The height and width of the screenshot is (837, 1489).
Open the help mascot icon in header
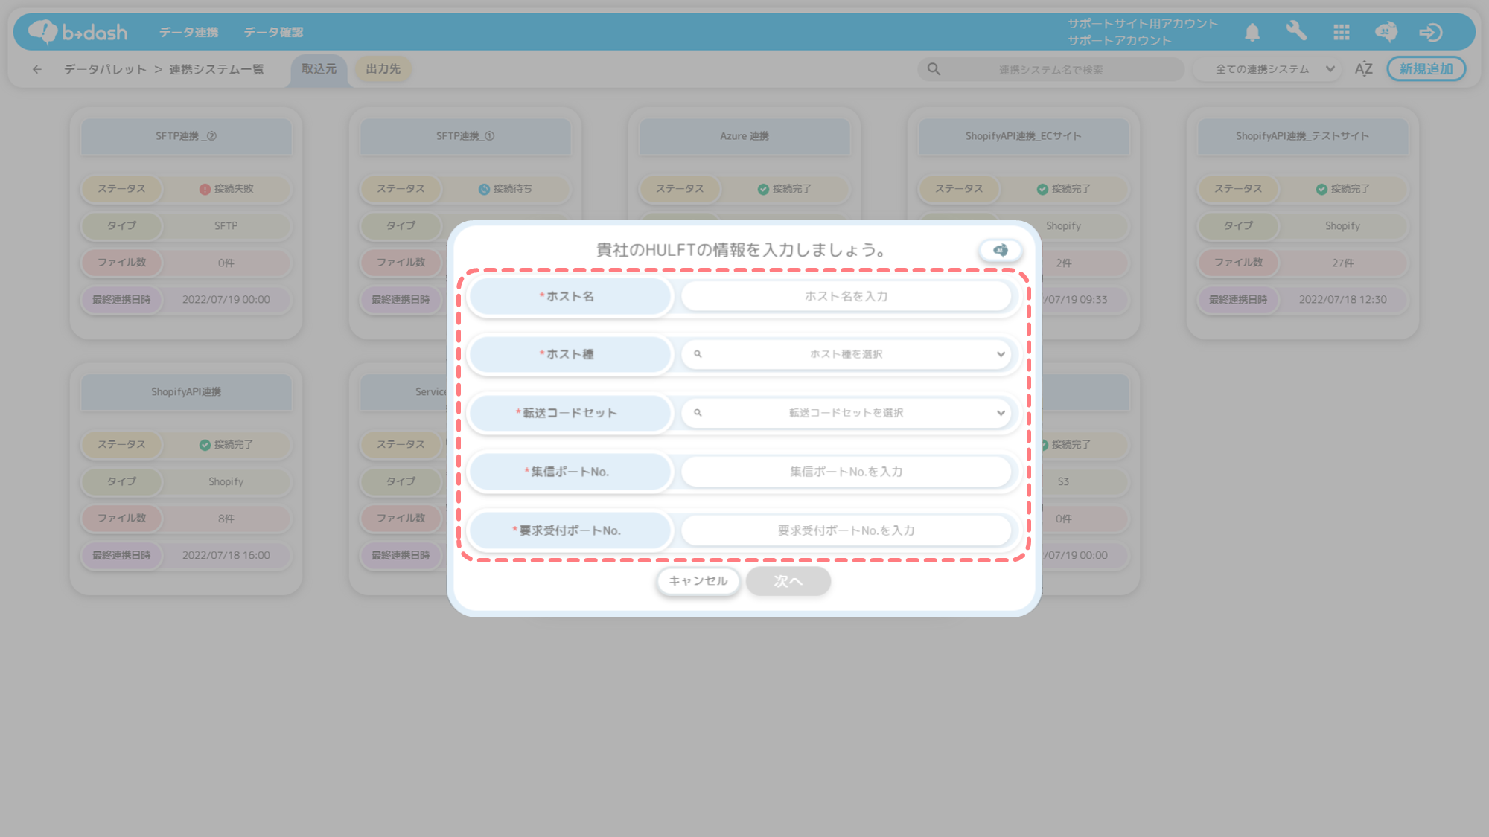[1386, 32]
